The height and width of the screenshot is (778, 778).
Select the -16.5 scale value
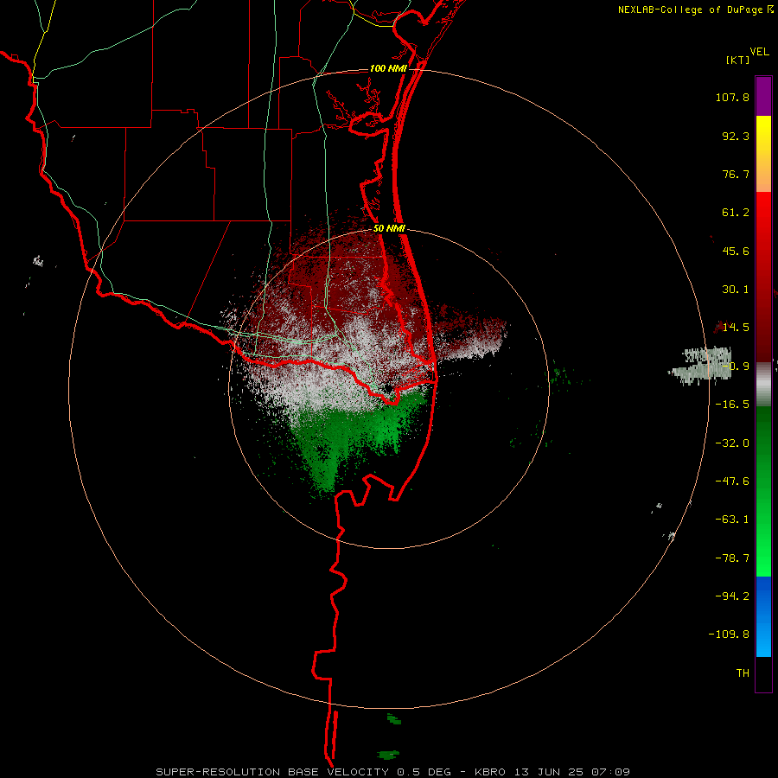(732, 405)
